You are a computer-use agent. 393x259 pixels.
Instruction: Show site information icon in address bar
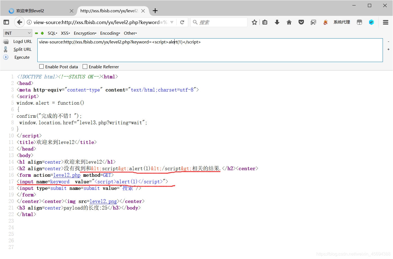29,22
